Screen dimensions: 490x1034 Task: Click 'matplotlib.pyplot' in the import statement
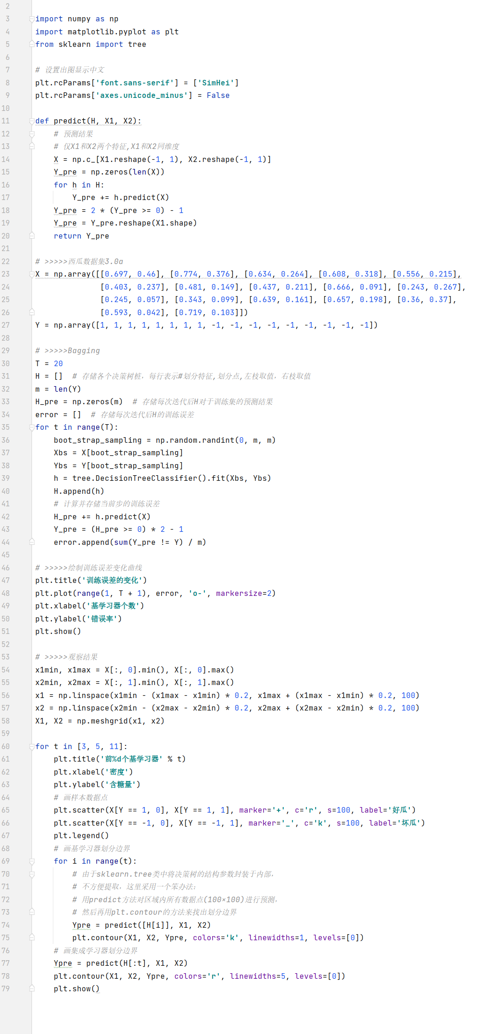click(107, 32)
